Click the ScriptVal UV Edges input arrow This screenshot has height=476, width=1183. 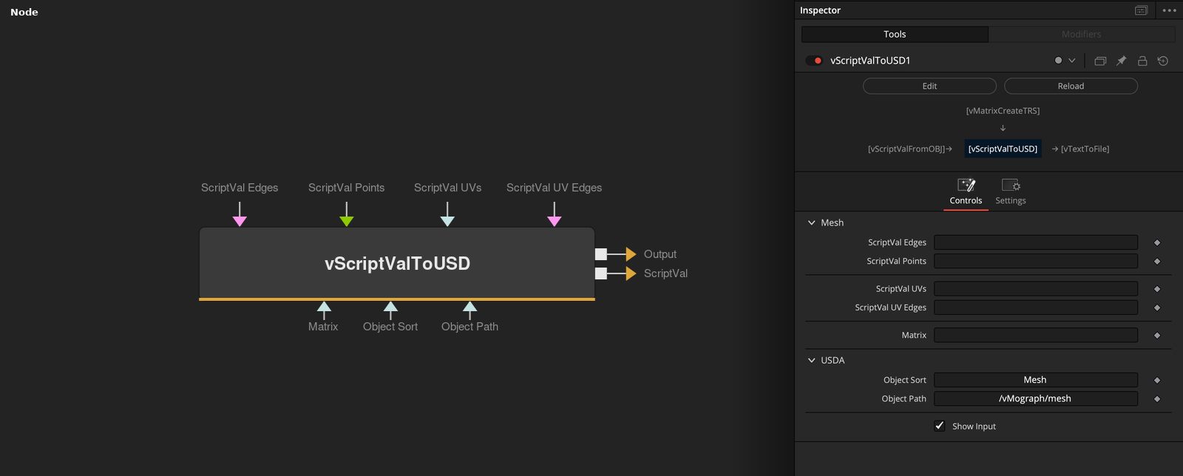(555, 221)
